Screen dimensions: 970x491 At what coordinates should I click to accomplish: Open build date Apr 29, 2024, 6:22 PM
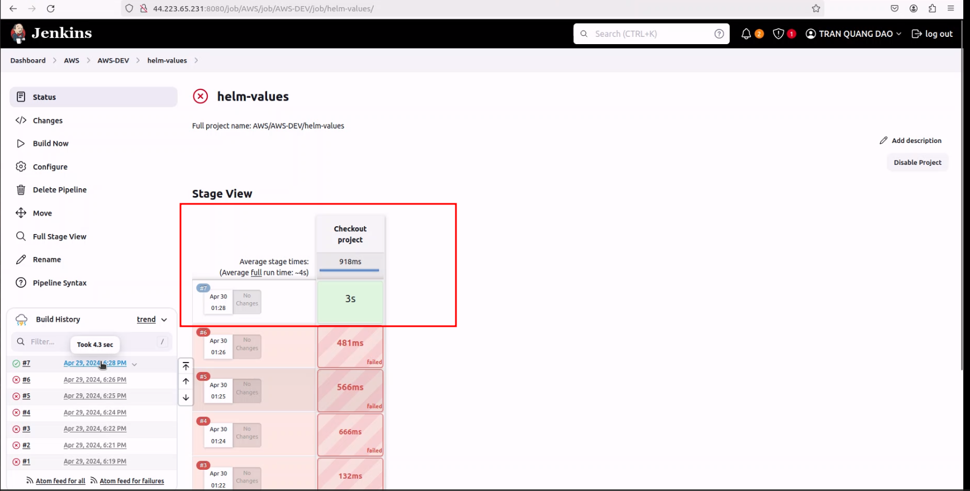(95, 429)
